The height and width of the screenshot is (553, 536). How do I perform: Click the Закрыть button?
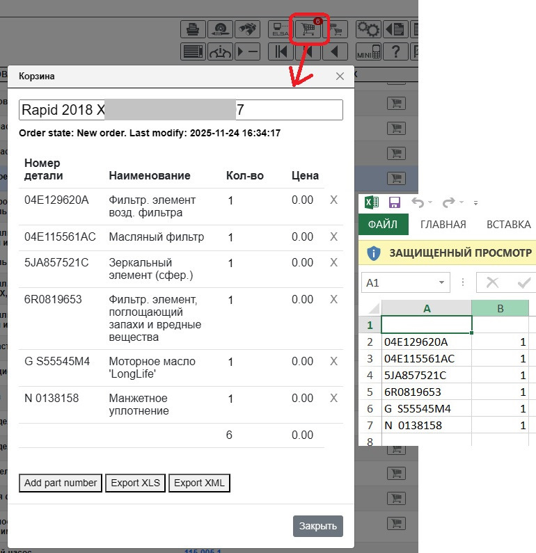point(318,526)
